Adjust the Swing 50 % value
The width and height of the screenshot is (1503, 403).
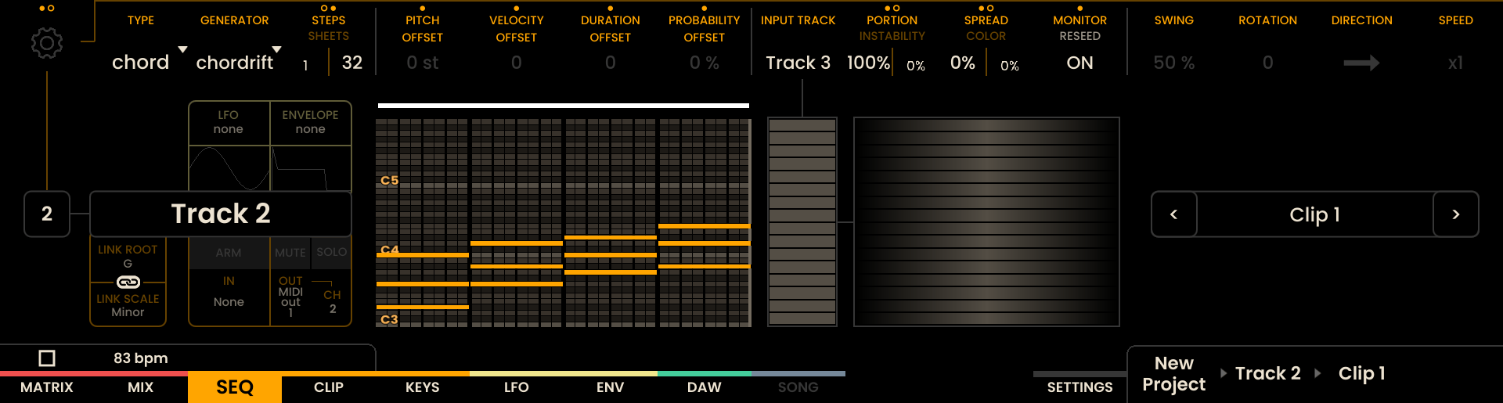pos(1173,63)
